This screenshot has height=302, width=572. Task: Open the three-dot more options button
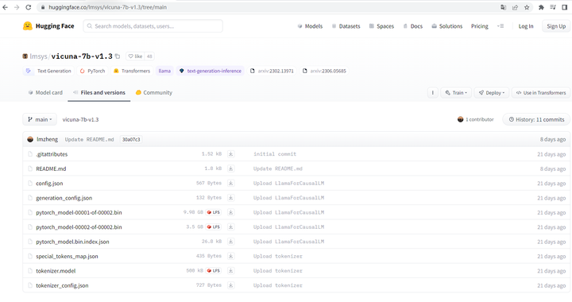click(433, 93)
